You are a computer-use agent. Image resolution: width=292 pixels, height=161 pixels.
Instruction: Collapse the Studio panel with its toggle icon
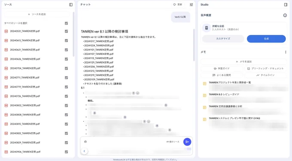pos(286,5)
